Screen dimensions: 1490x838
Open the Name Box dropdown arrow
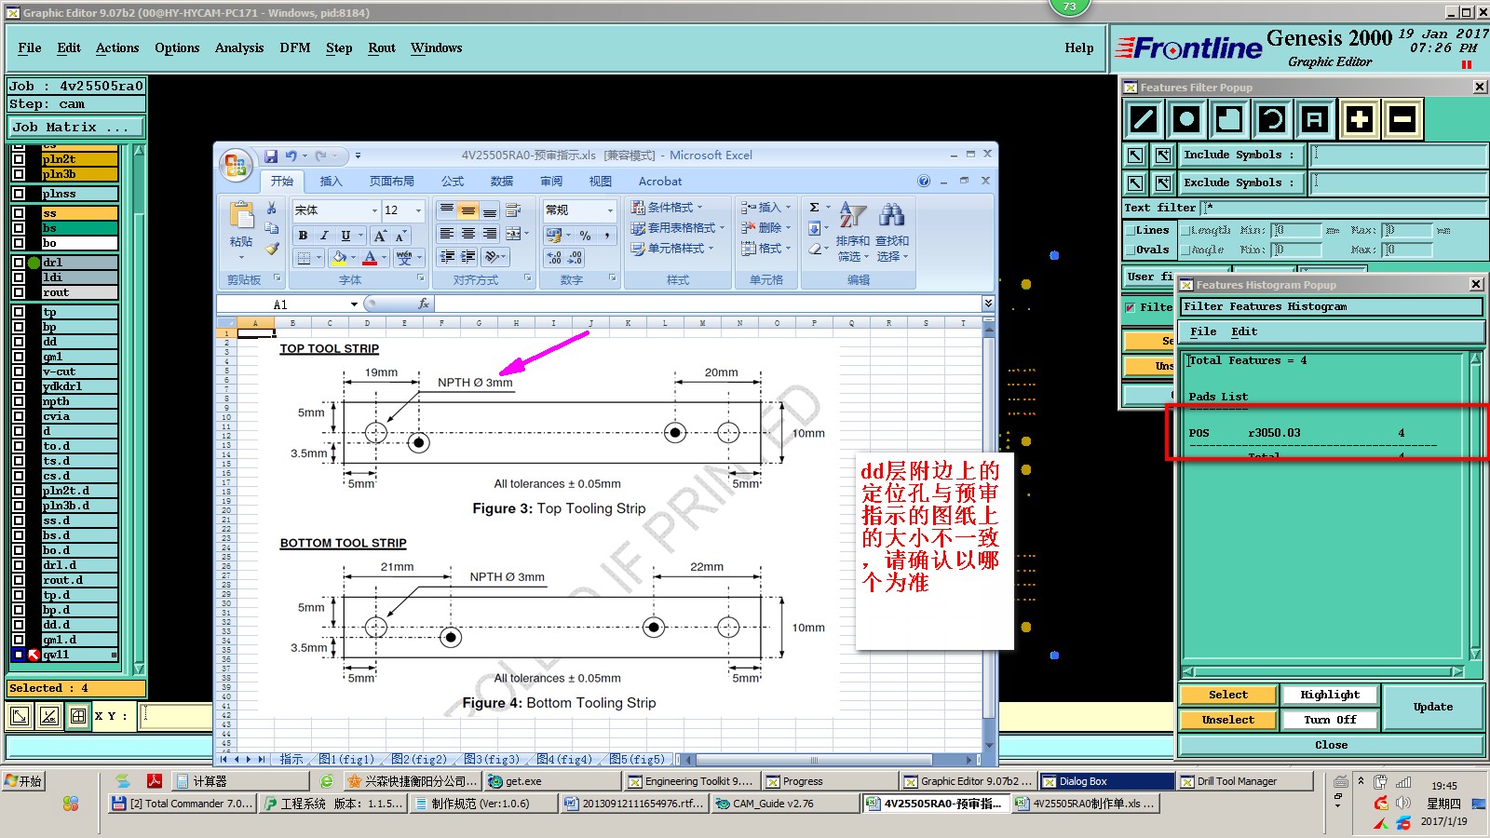354,304
